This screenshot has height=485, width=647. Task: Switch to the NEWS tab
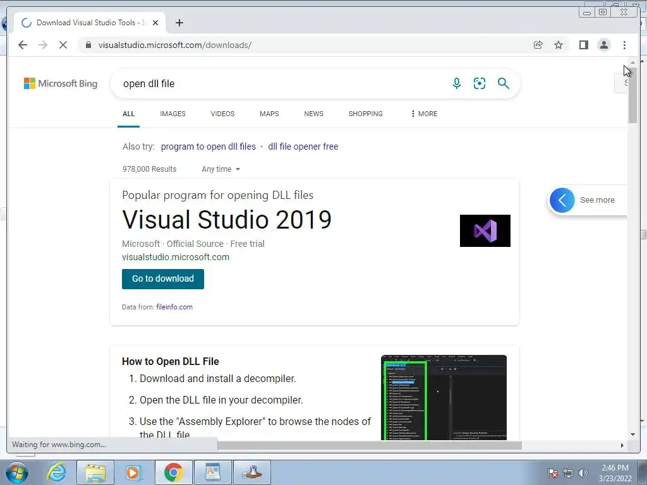tap(313, 114)
